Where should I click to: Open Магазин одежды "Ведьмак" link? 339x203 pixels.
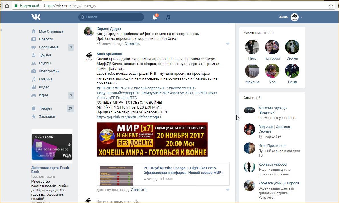point(273,110)
